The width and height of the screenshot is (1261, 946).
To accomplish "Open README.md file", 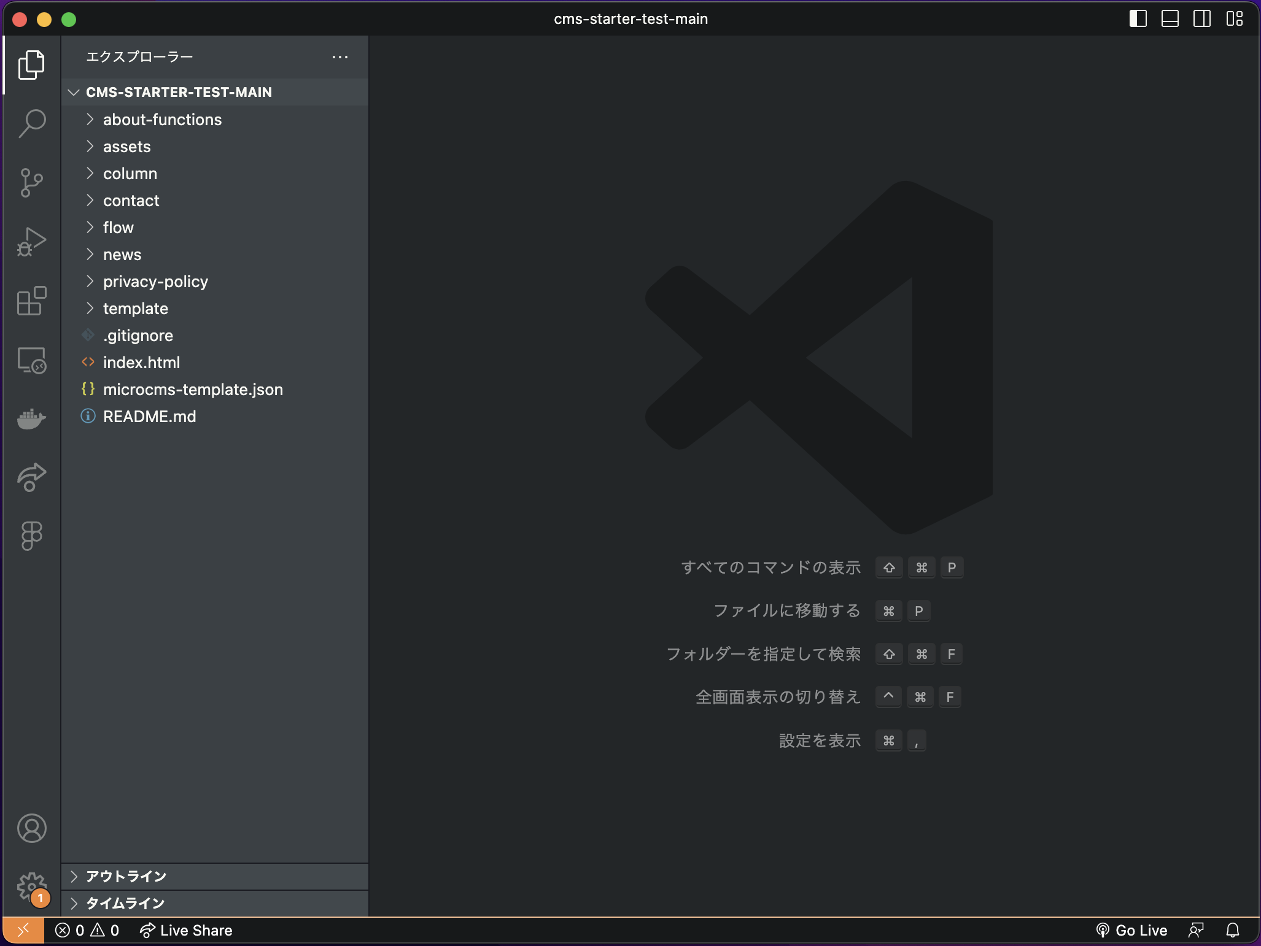I will (215, 417).
